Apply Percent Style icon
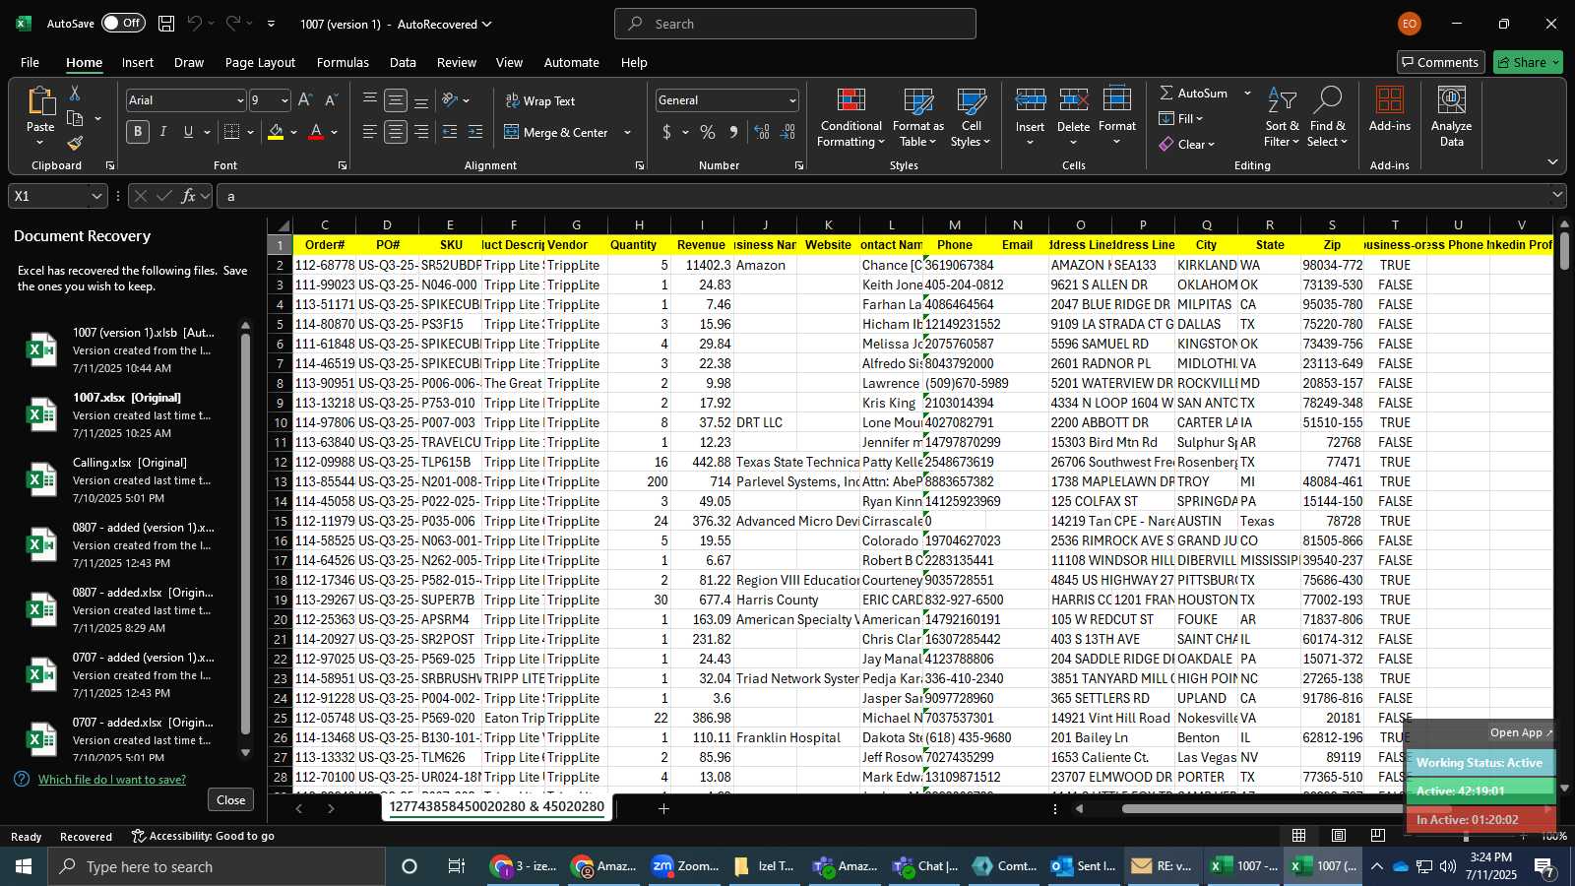The width and height of the screenshot is (1575, 886). click(x=708, y=132)
